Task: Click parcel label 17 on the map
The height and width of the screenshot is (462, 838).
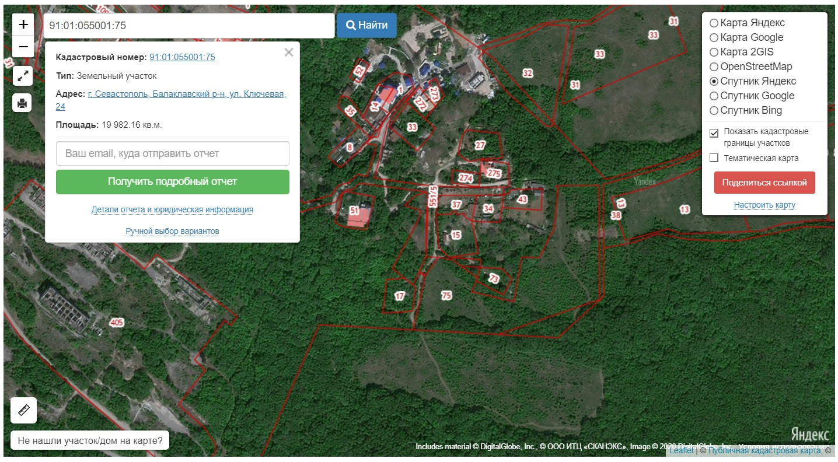Action: [400, 296]
